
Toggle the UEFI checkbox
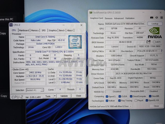(154, 42)
